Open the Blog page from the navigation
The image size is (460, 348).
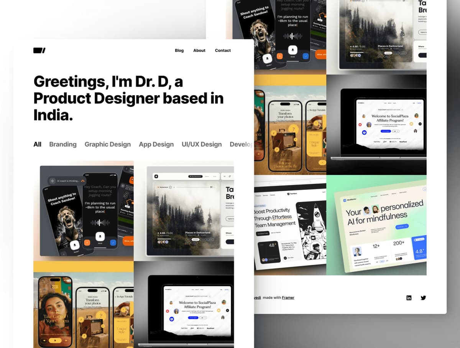(x=179, y=50)
